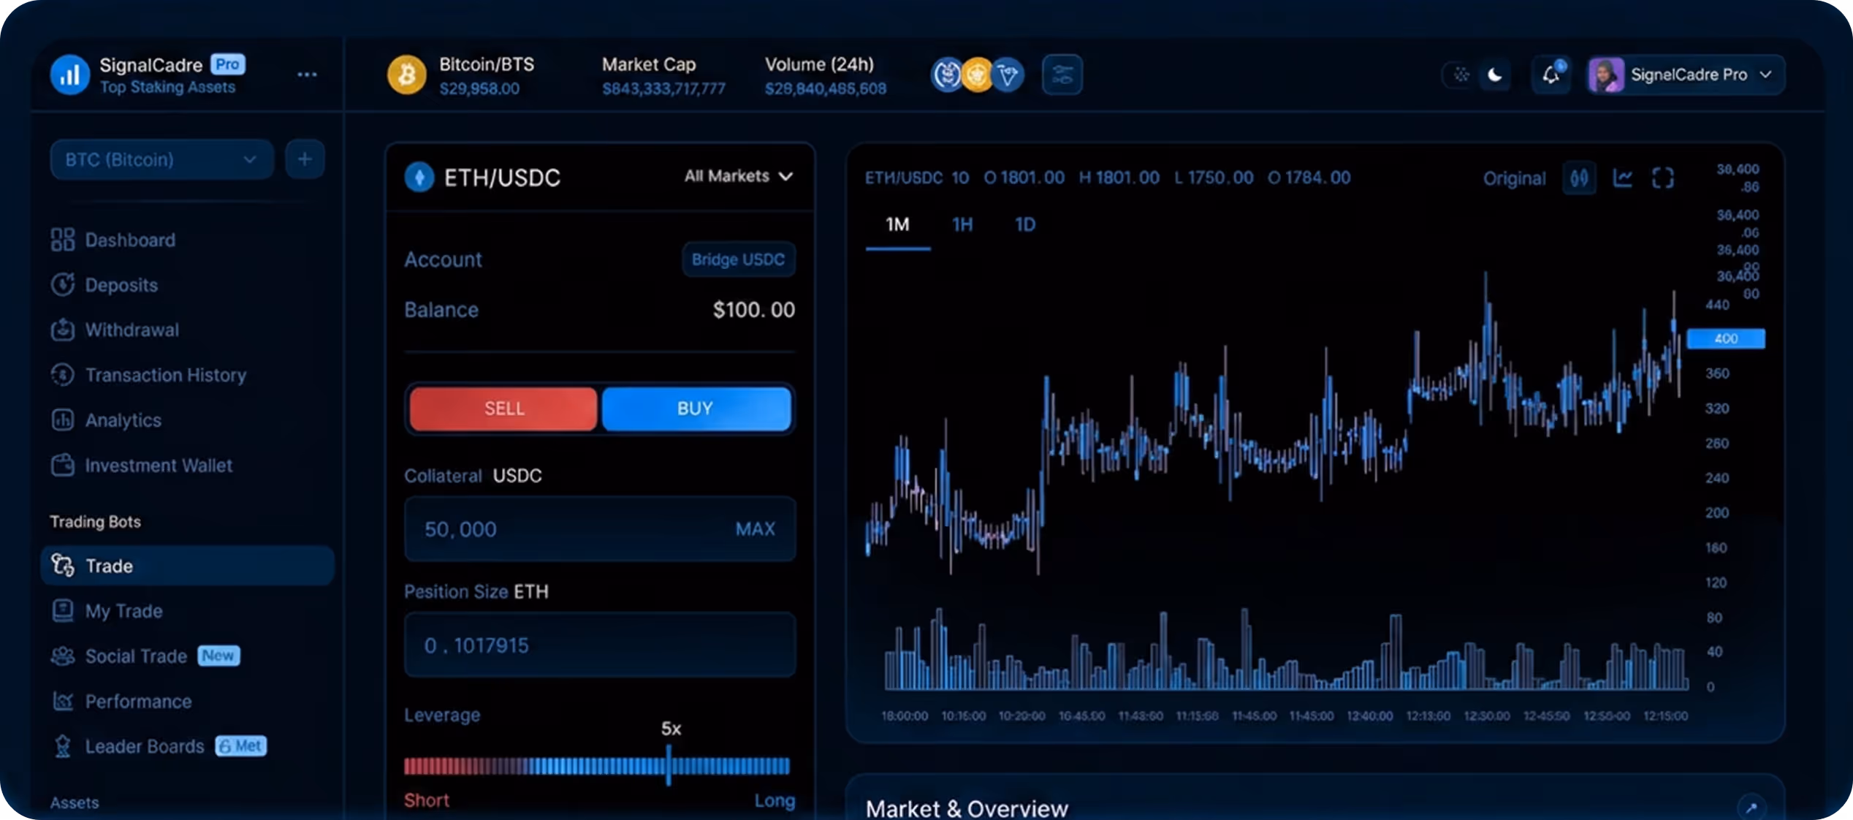Image resolution: width=1853 pixels, height=820 pixels.
Task: Click the overlapping coin icons cluster
Action: click(x=977, y=75)
